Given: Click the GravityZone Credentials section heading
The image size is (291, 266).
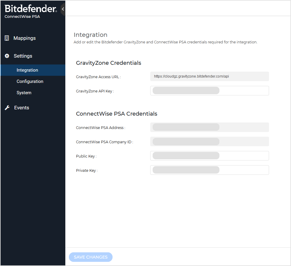Looking at the screenshot, I should click(x=108, y=63).
